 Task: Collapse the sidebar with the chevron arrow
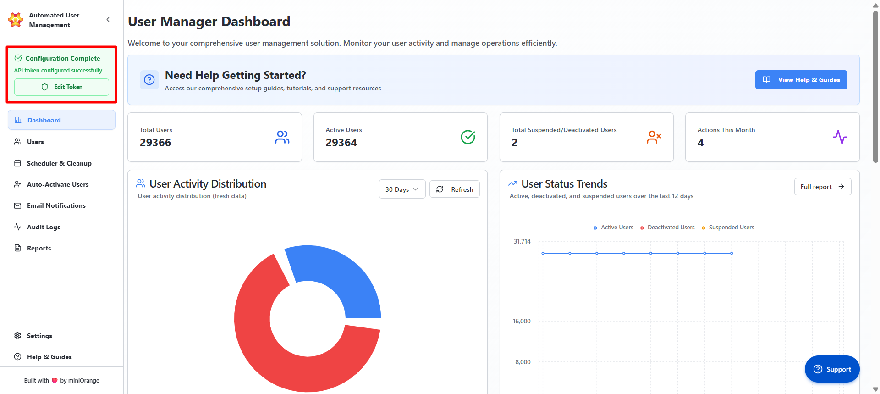[x=108, y=20]
